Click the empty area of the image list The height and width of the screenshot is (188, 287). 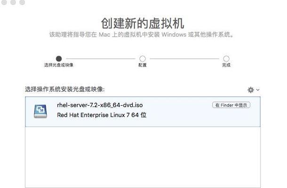pos(143,157)
